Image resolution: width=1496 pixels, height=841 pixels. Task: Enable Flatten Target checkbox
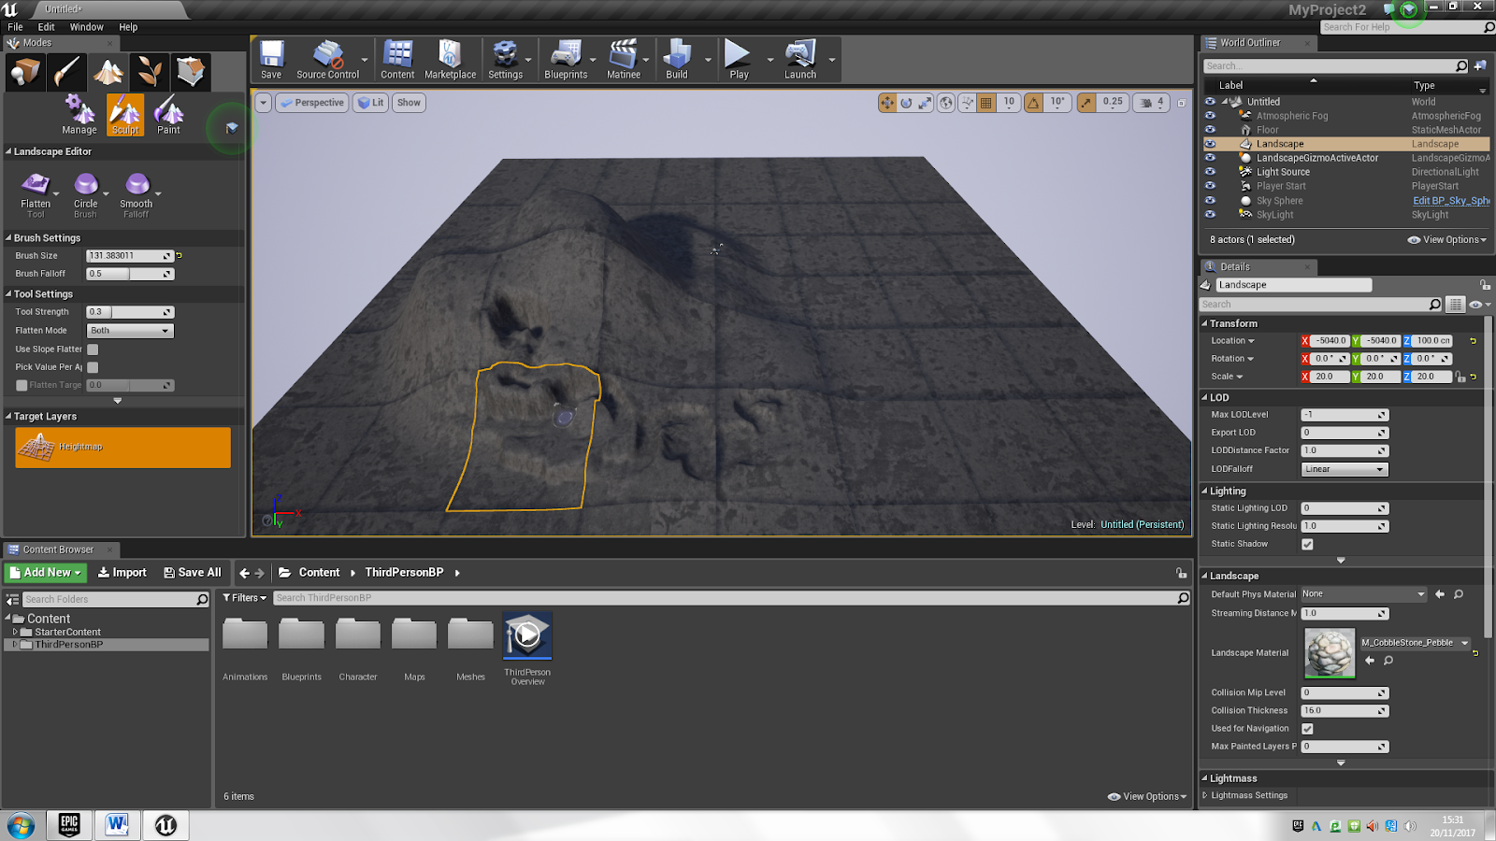22,385
